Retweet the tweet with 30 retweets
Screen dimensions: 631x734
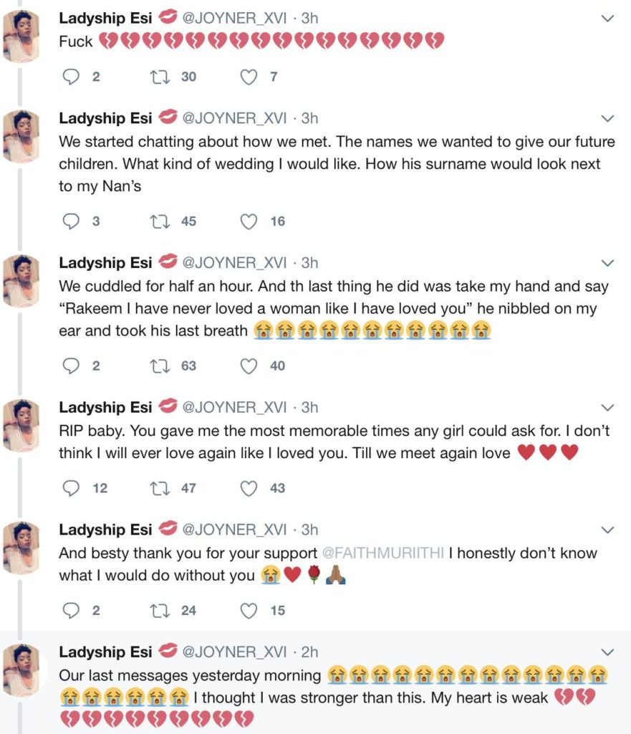tap(159, 77)
